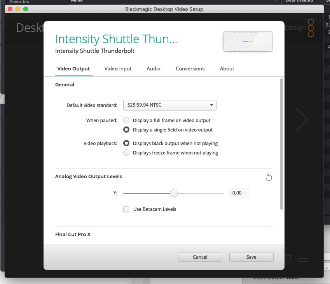This screenshot has width=330, height=284.
Task: Click the Save button
Action: pos(251,257)
